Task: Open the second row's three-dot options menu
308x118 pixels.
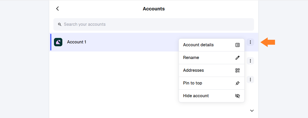Action: click(x=250, y=61)
